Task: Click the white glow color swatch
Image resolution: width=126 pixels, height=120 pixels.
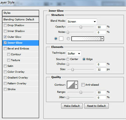Action: click(61, 38)
